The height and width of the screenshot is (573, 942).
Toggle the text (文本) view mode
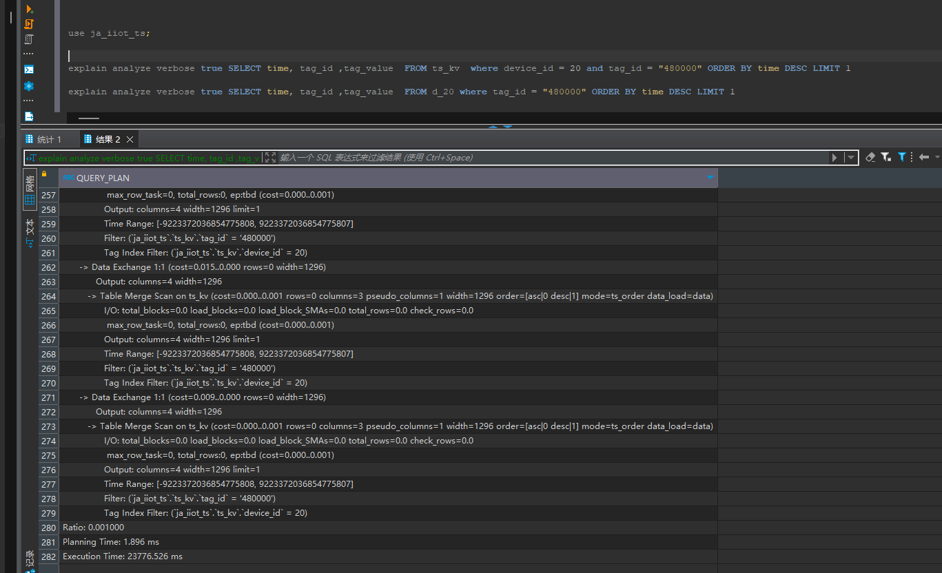click(30, 233)
